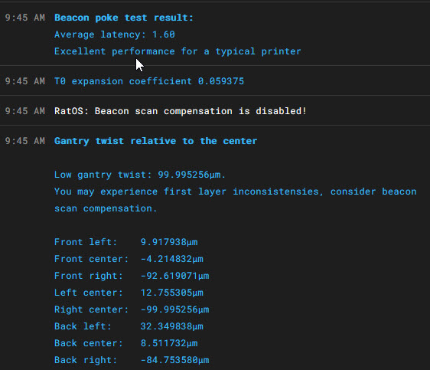The image size is (430, 370).
Task: Select 'Excellent performance for a typical printer' text
Action: click(x=178, y=51)
